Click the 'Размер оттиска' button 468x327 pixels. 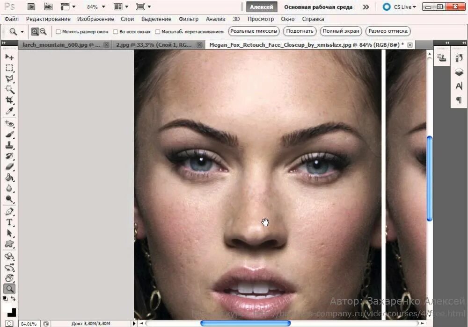(388, 31)
